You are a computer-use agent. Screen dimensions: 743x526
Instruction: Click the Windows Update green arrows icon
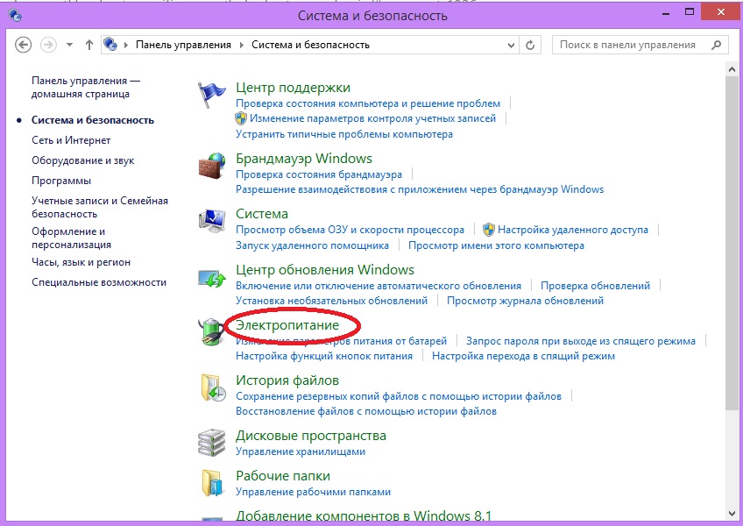click(x=212, y=277)
